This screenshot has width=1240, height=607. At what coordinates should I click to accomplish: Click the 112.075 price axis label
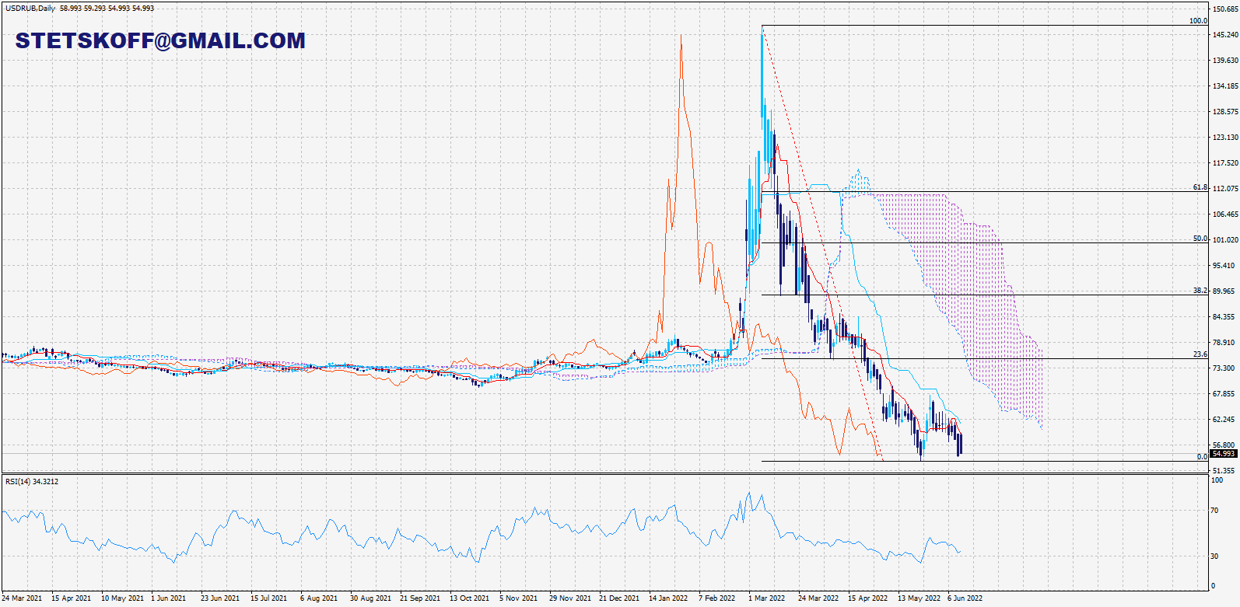pos(1225,189)
